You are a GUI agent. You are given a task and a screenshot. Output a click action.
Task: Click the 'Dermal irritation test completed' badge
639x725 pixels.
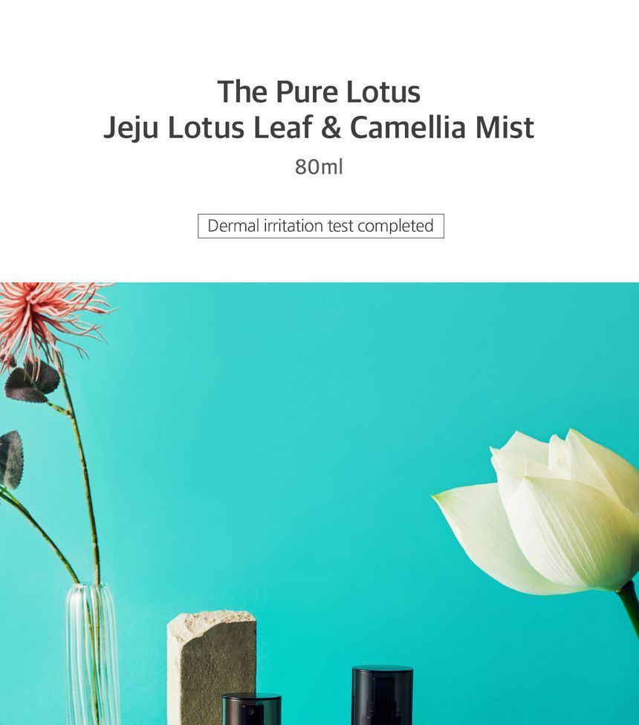[321, 226]
